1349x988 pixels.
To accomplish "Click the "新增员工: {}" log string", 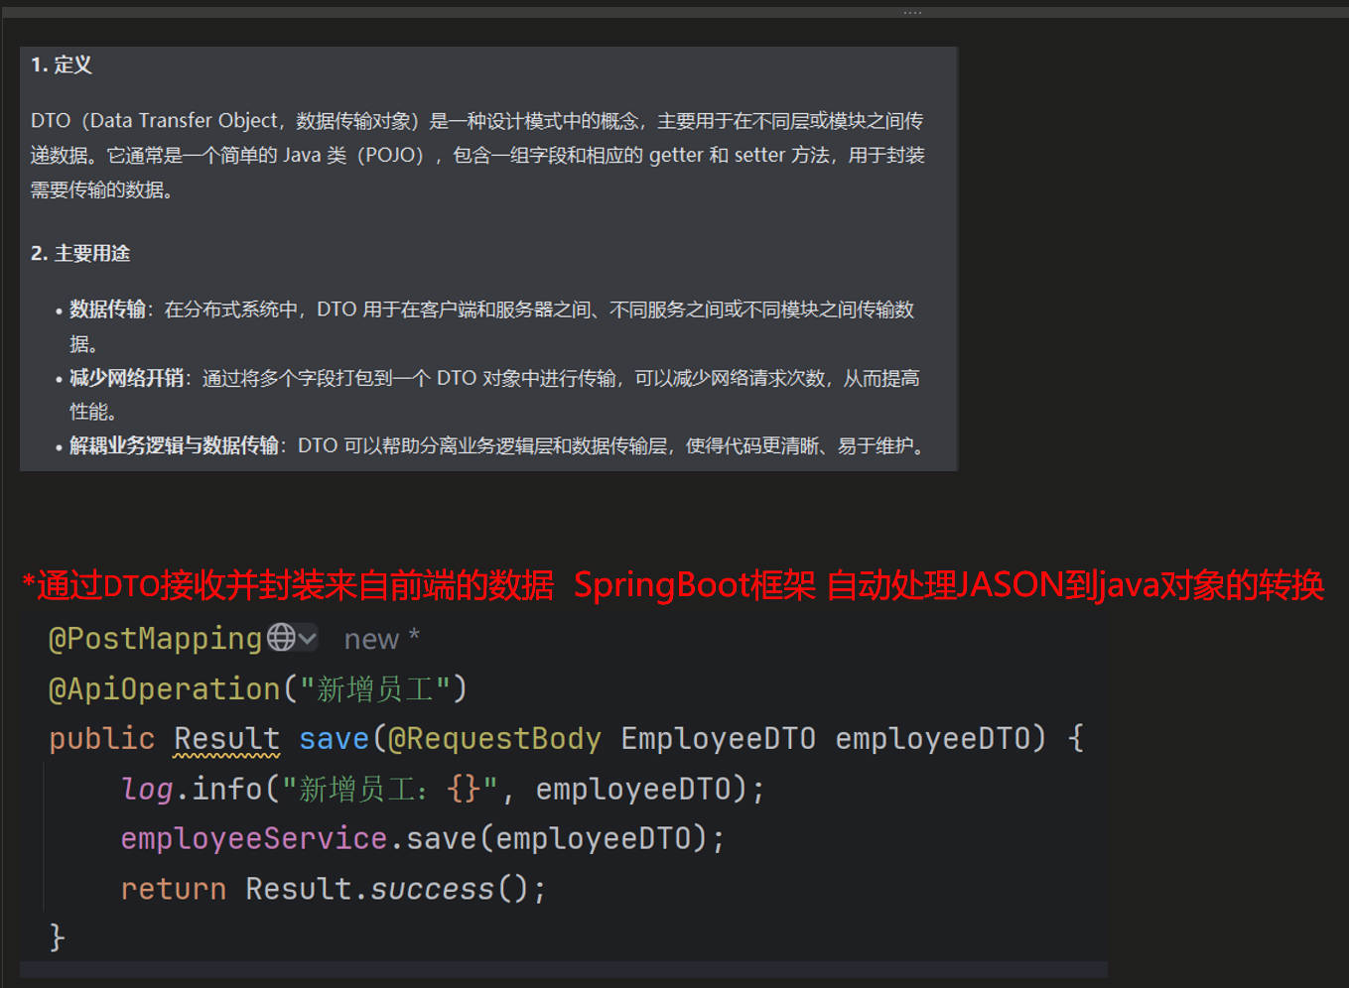I will pos(389,789).
